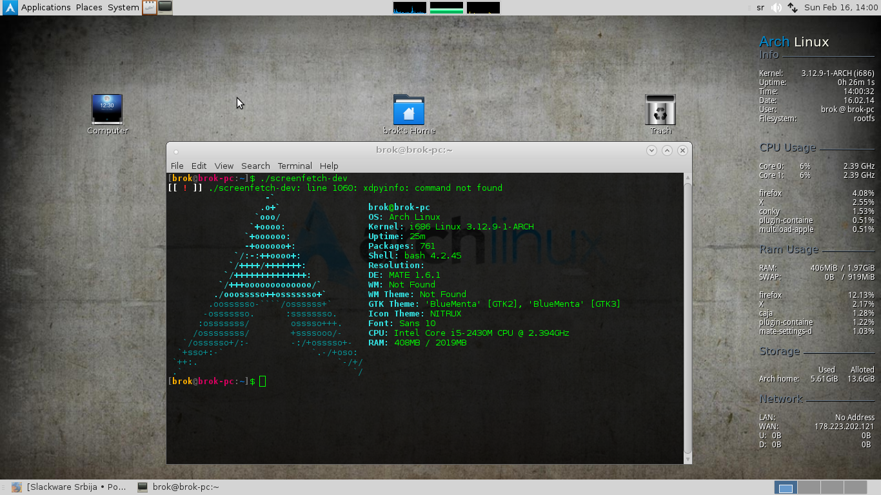Open the green memory load monitor graph
Image resolution: width=881 pixels, height=495 pixels.
click(446, 8)
